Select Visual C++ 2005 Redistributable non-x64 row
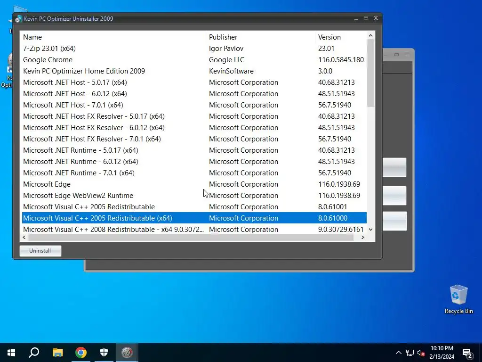Screen dimensions: 482x362 [x=194, y=207]
